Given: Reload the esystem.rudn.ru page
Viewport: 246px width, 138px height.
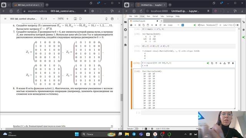Looking at the screenshot, I should 18,11.
